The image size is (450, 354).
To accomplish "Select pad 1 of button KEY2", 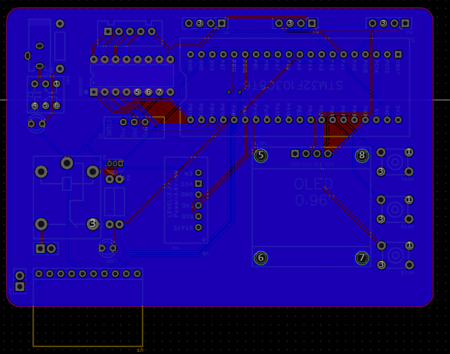I will (x=409, y=200).
